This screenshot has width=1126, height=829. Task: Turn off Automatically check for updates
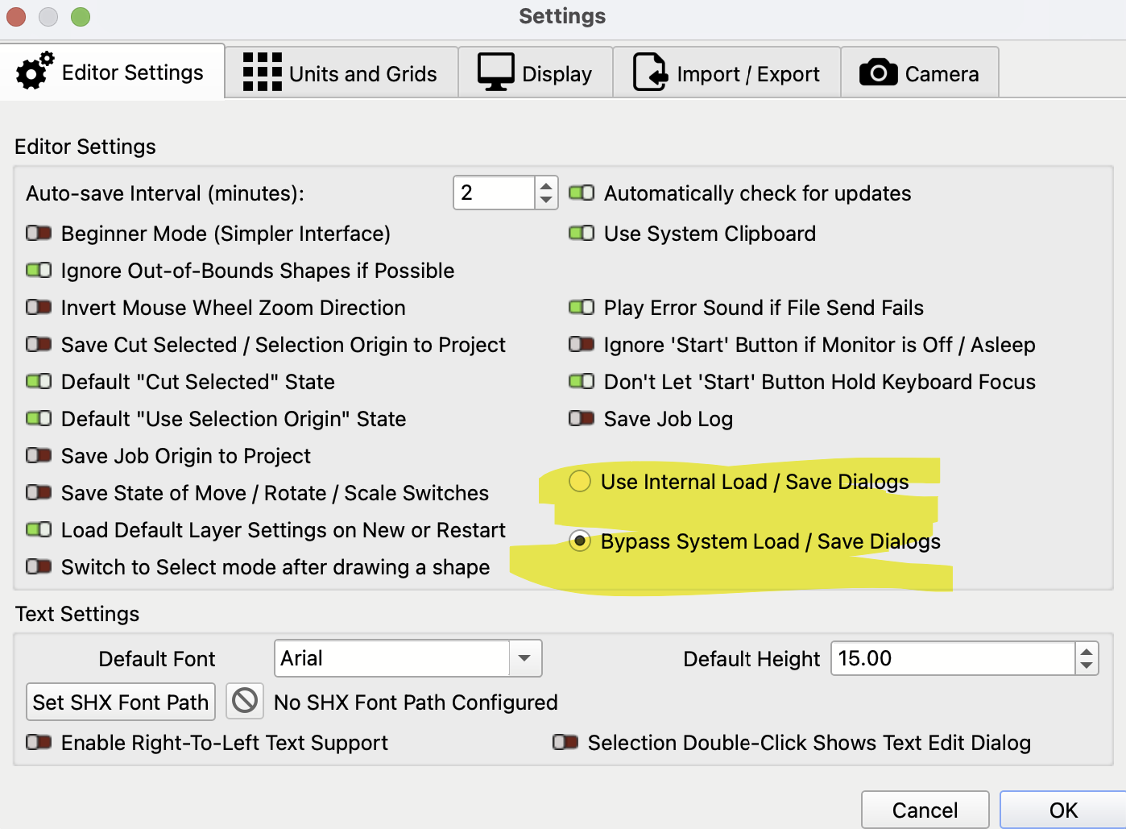[x=582, y=193]
